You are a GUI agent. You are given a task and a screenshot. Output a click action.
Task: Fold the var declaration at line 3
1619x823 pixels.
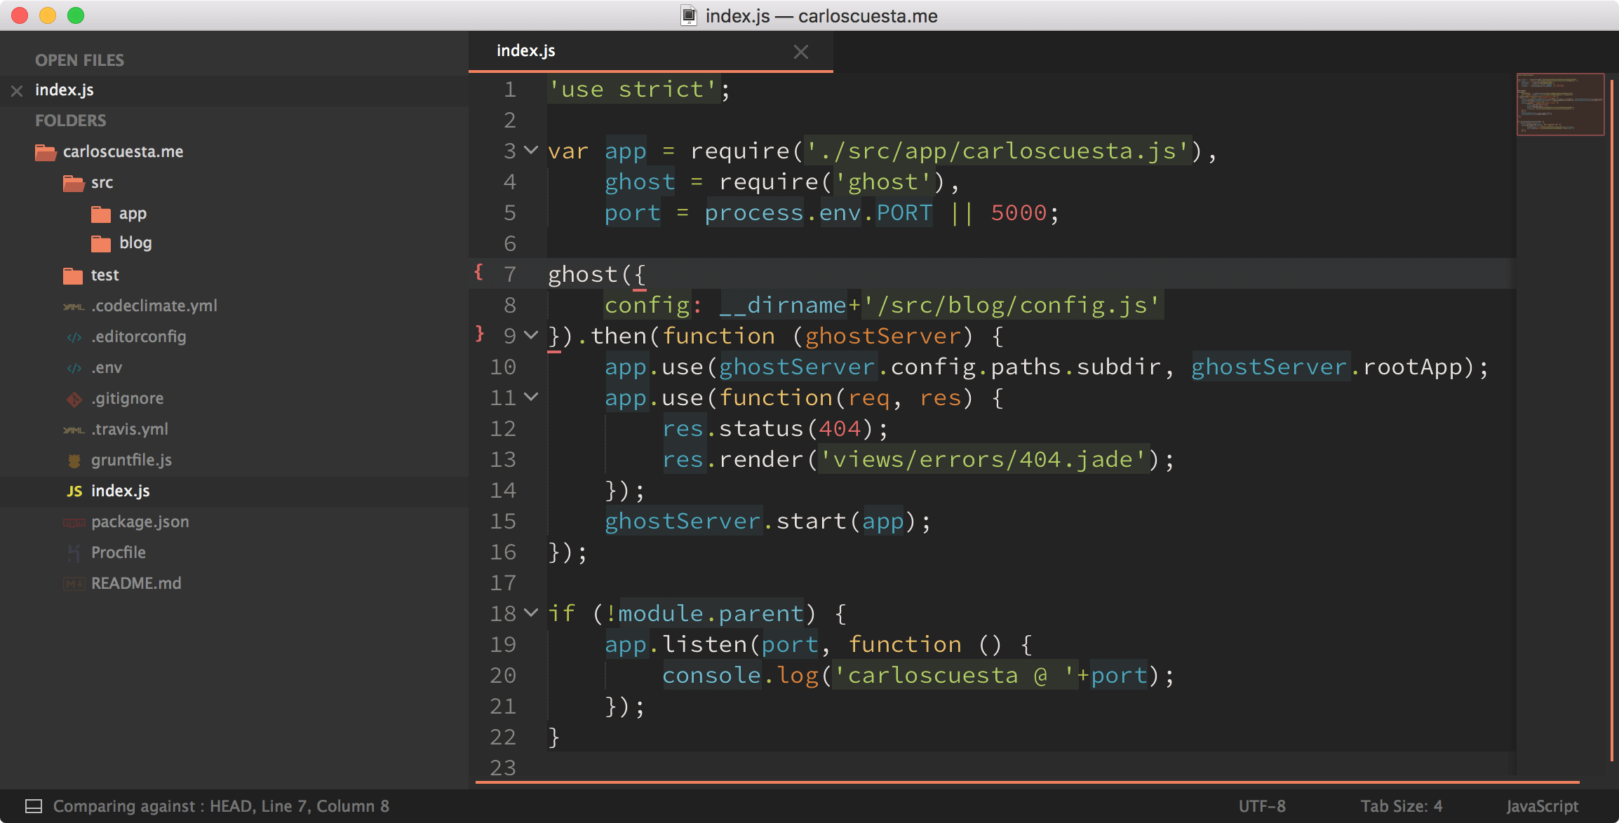pos(531,151)
